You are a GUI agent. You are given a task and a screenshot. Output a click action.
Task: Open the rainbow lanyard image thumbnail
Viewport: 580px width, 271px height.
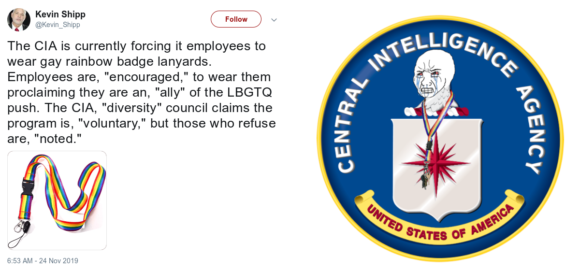tap(57, 200)
